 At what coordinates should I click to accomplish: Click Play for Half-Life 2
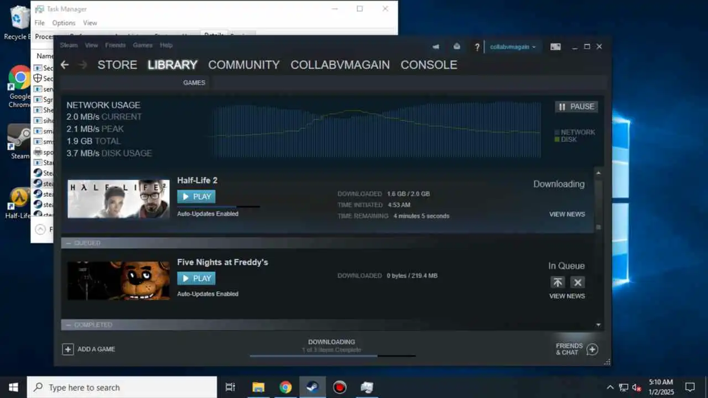(x=196, y=196)
